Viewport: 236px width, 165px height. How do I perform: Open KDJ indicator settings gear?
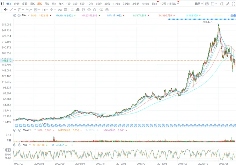15,145
